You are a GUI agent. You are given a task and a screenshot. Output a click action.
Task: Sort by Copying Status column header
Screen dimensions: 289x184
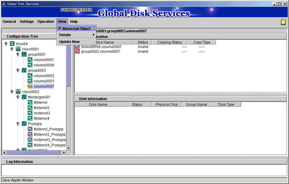tap(170, 42)
